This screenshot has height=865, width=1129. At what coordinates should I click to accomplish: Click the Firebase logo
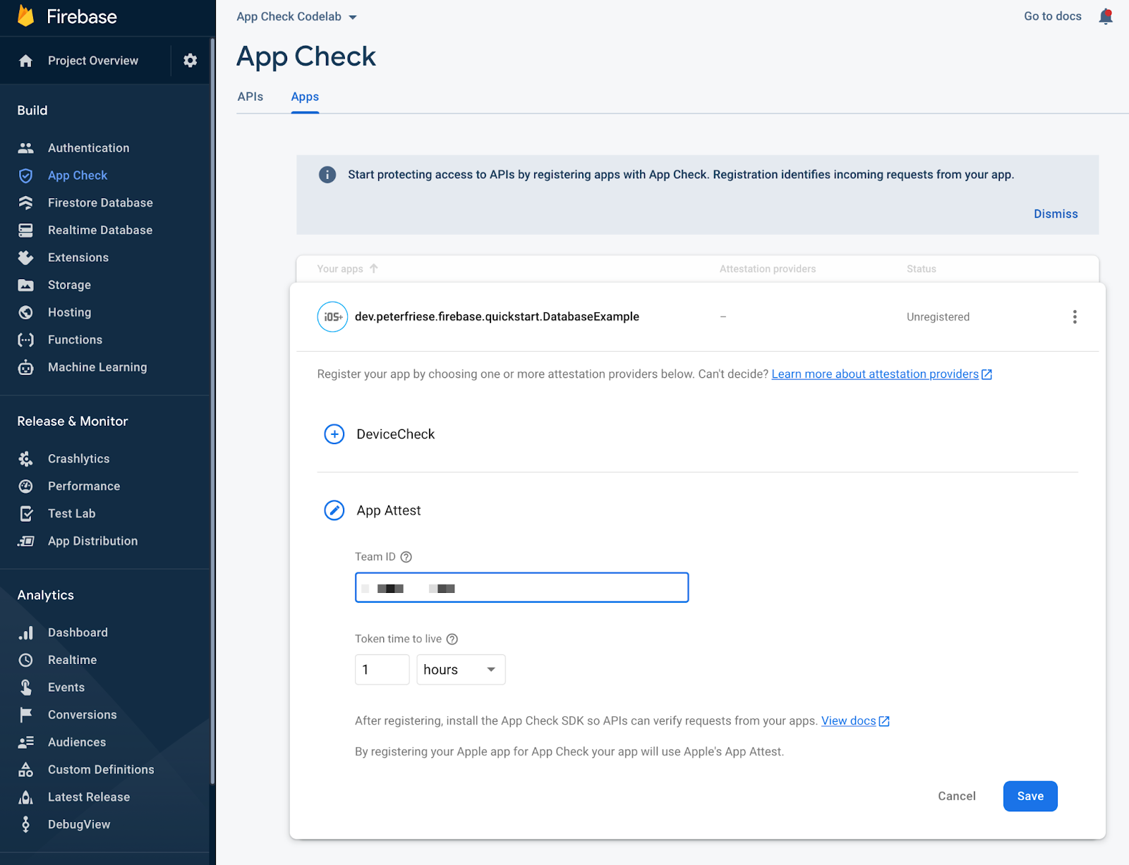coord(26,16)
